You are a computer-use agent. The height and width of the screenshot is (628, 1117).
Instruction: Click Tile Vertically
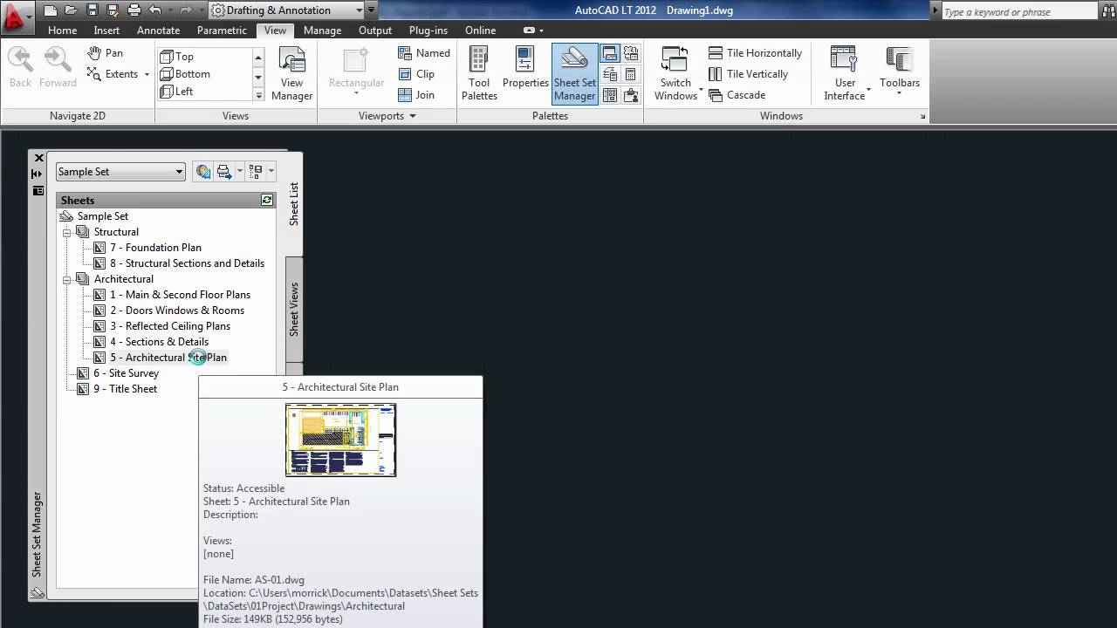point(748,74)
